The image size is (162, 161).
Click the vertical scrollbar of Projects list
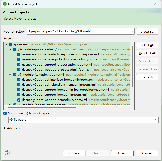(x=132, y=67)
